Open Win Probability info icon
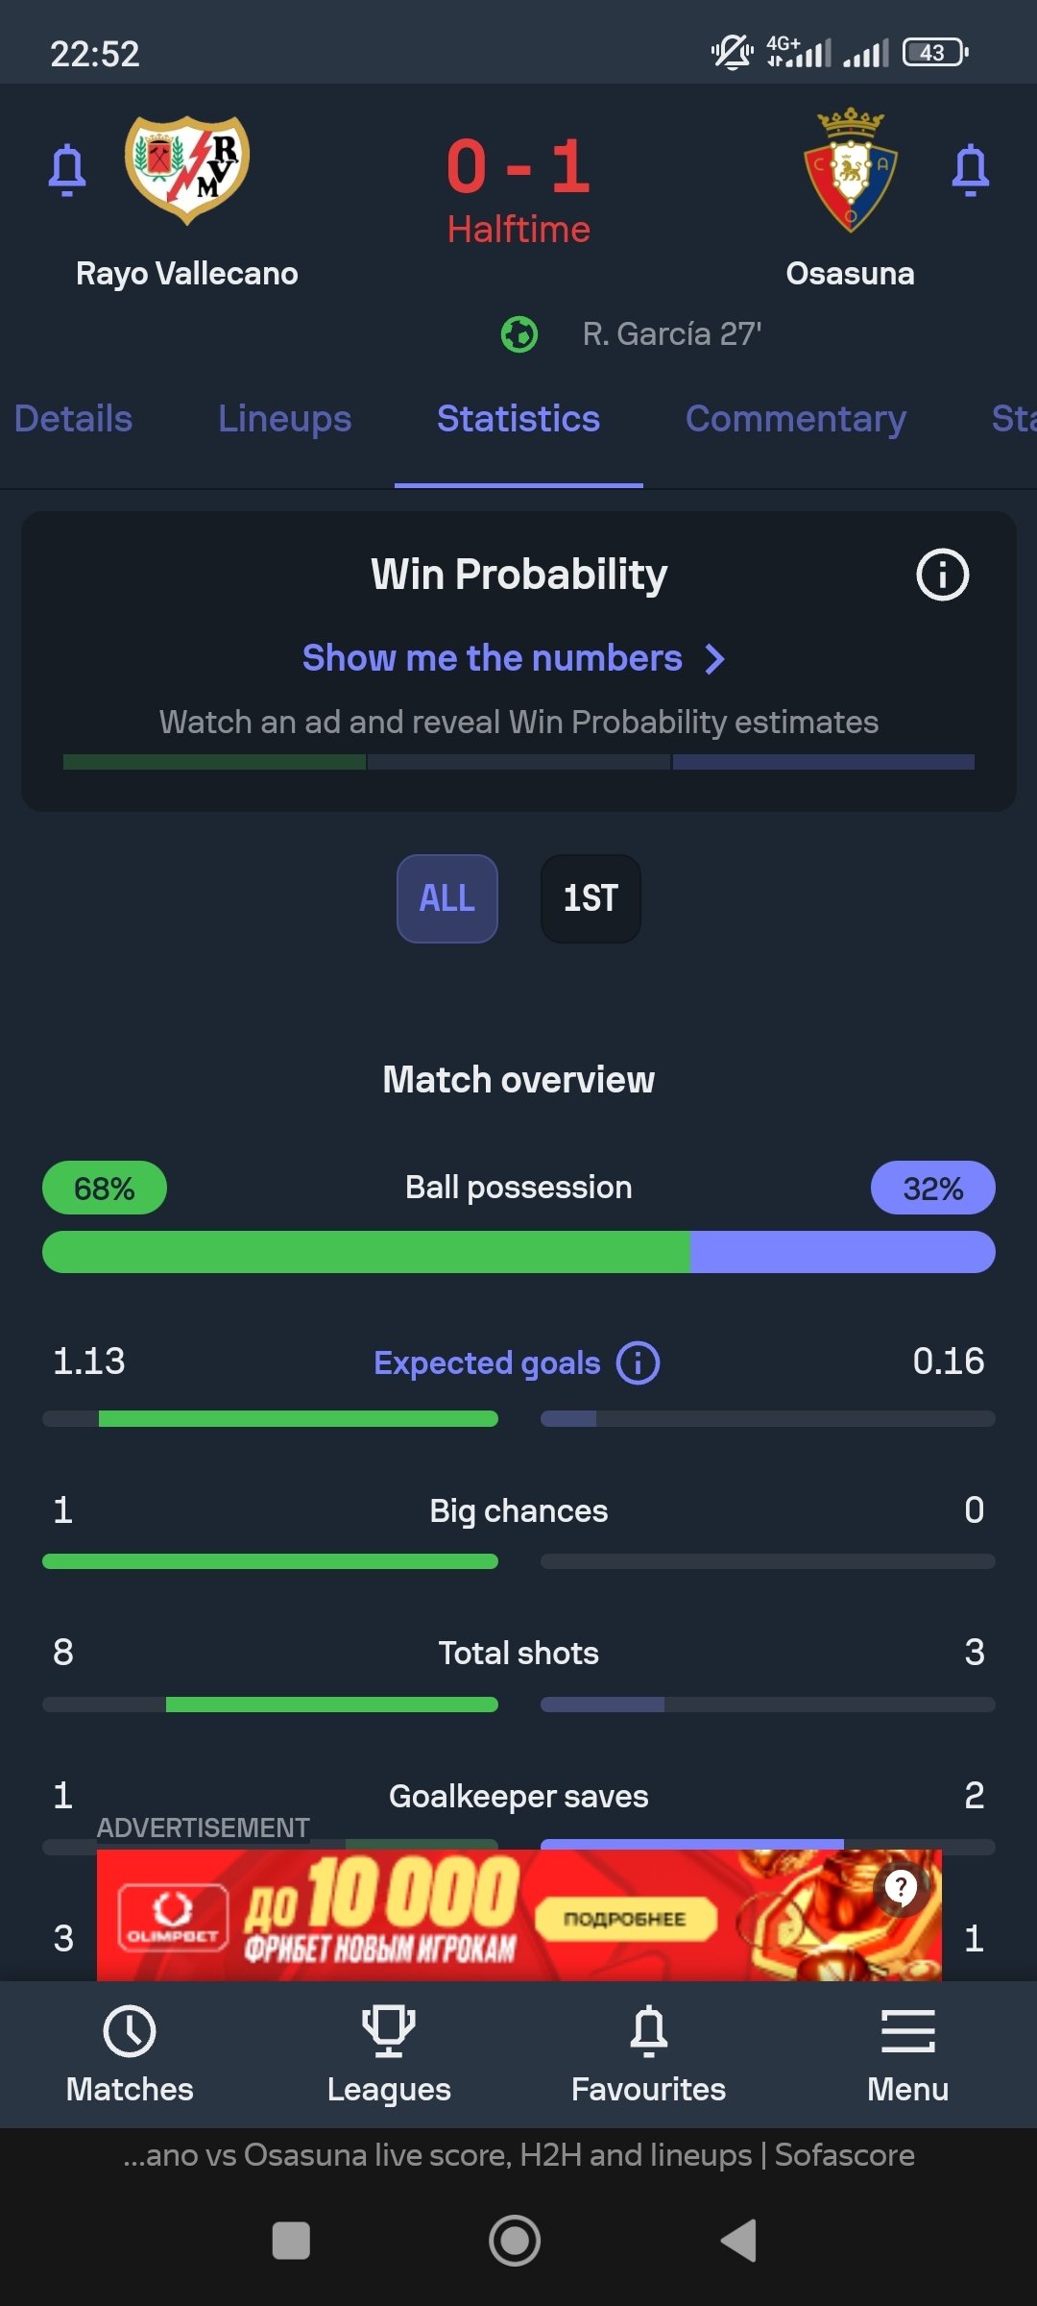Image resolution: width=1037 pixels, height=2306 pixels. 942,575
